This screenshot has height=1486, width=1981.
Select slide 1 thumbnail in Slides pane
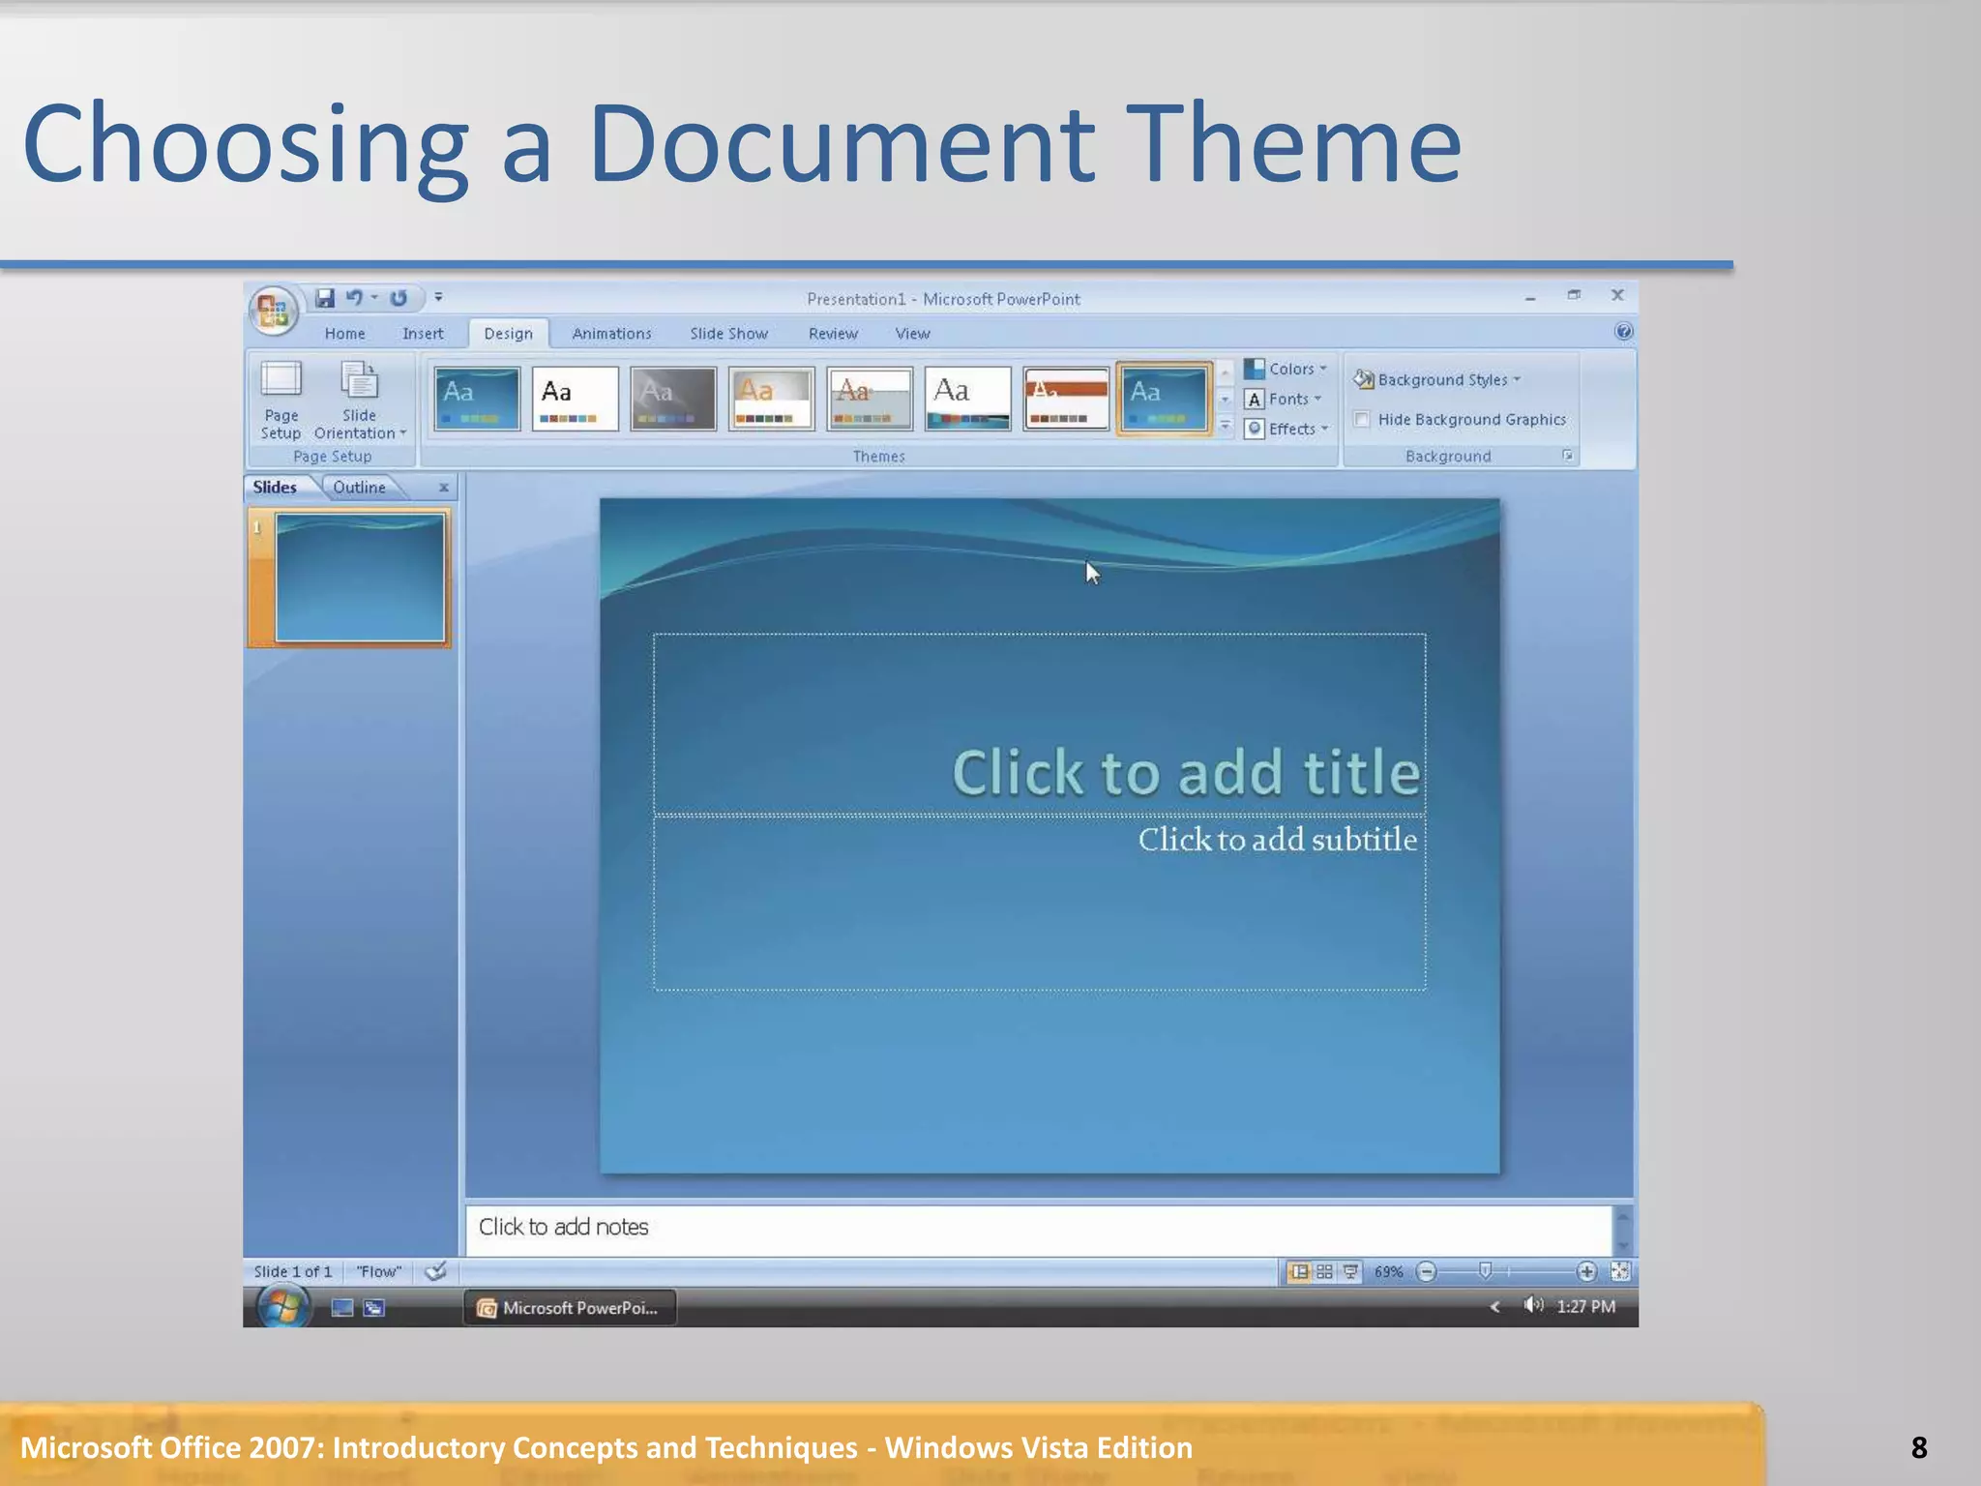[x=360, y=578]
